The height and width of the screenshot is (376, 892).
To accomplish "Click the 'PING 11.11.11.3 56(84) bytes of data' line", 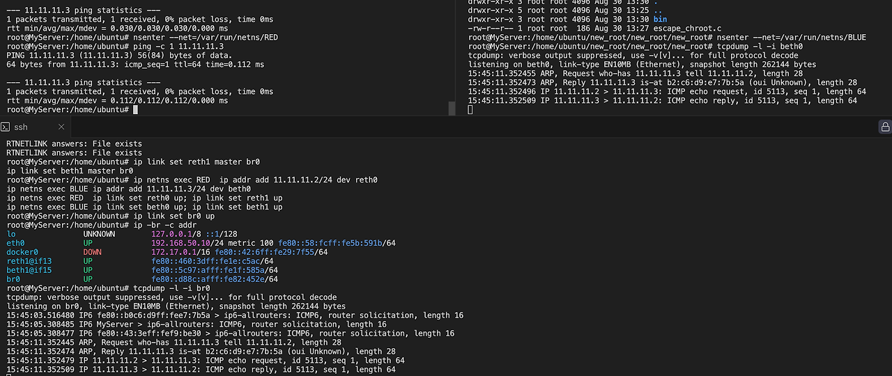I will point(119,55).
